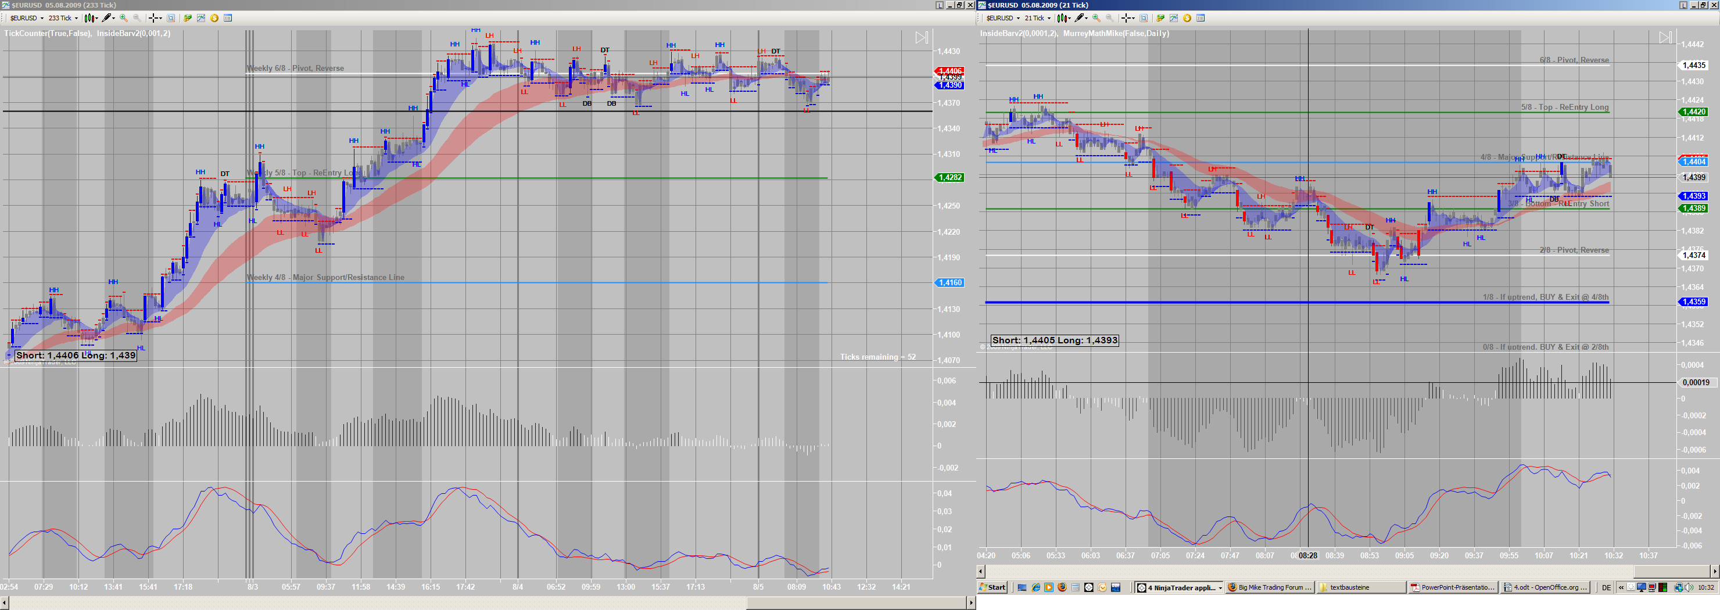Jump to latest bar arrow on right chart
The height and width of the screenshot is (610, 1720).
point(1665,37)
